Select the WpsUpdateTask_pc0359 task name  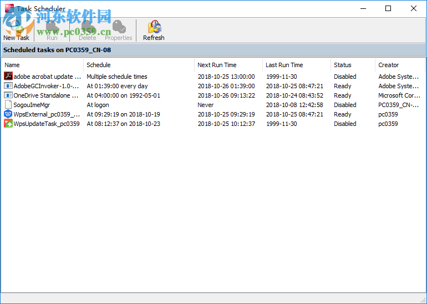(x=47, y=124)
